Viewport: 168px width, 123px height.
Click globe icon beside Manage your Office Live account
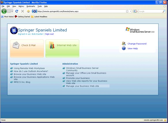click(64, 73)
